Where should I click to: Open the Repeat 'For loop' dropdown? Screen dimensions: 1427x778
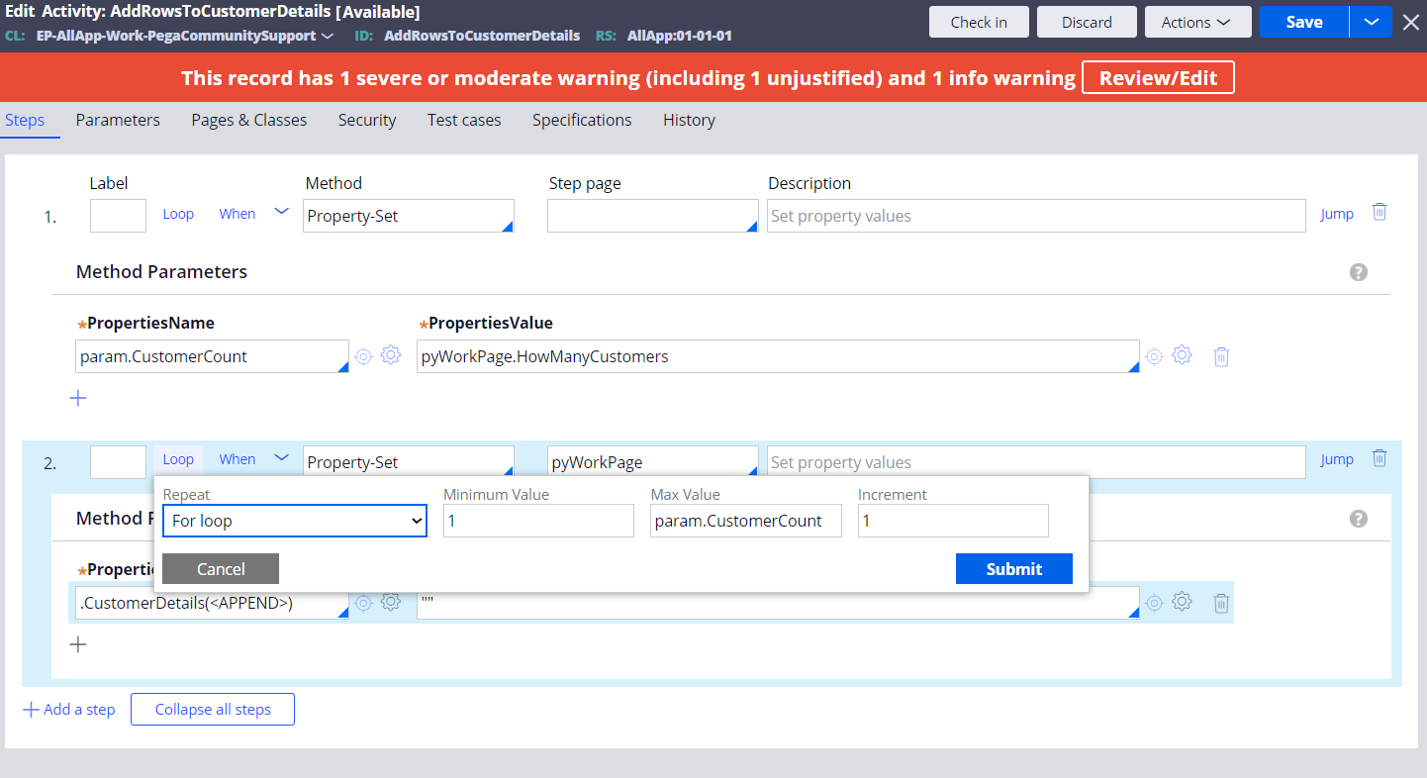coord(295,521)
